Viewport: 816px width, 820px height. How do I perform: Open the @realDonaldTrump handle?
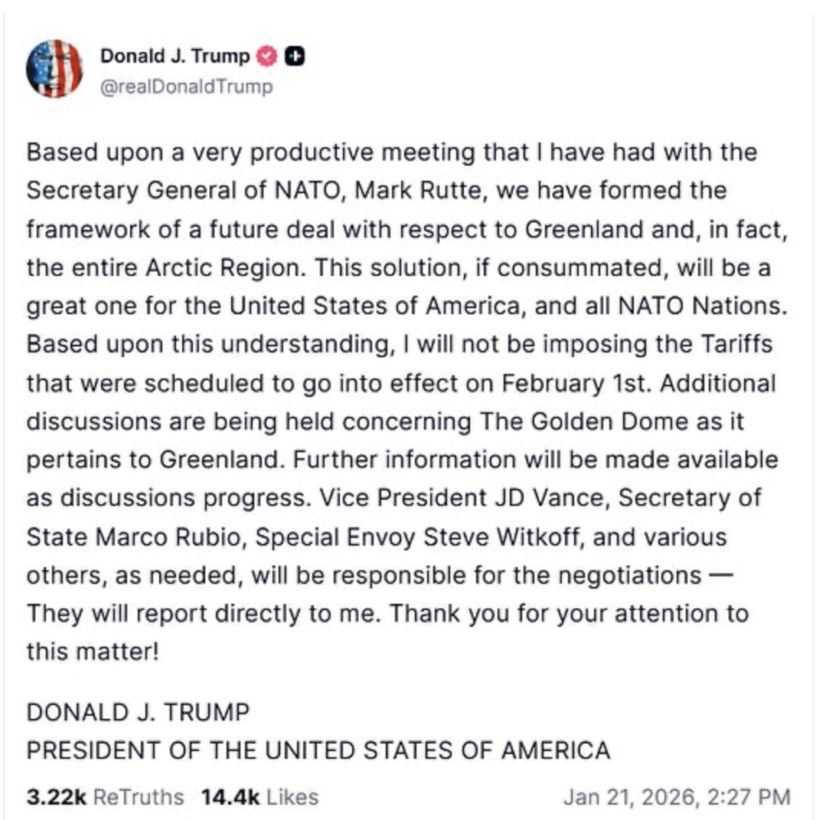[186, 87]
